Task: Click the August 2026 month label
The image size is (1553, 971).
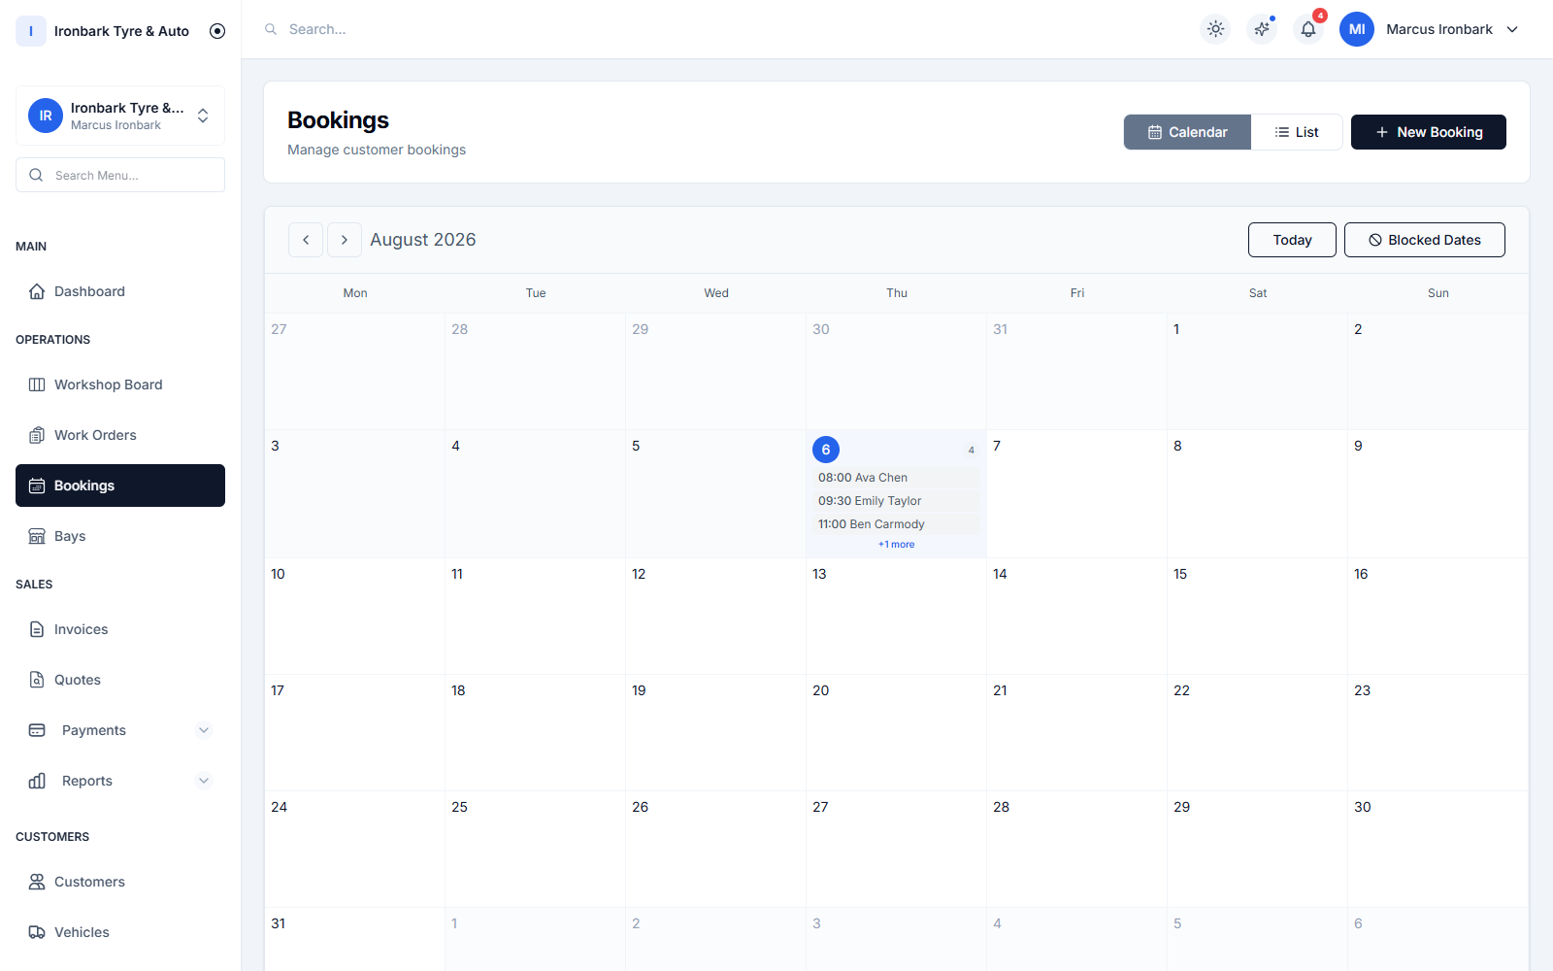Action: (x=422, y=240)
